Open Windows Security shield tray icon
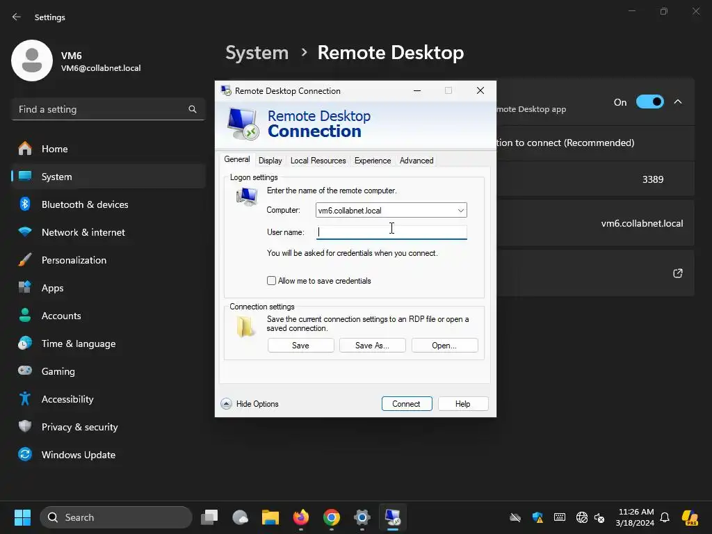 coord(537,517)
